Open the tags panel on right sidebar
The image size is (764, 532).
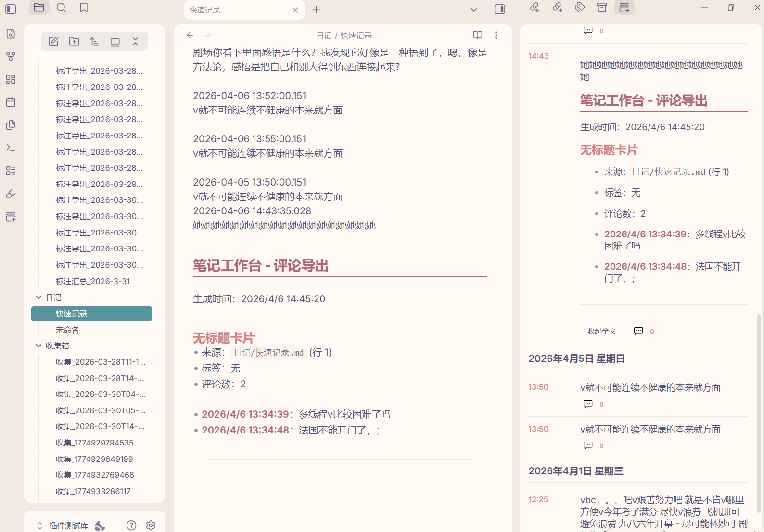[580, 8]
